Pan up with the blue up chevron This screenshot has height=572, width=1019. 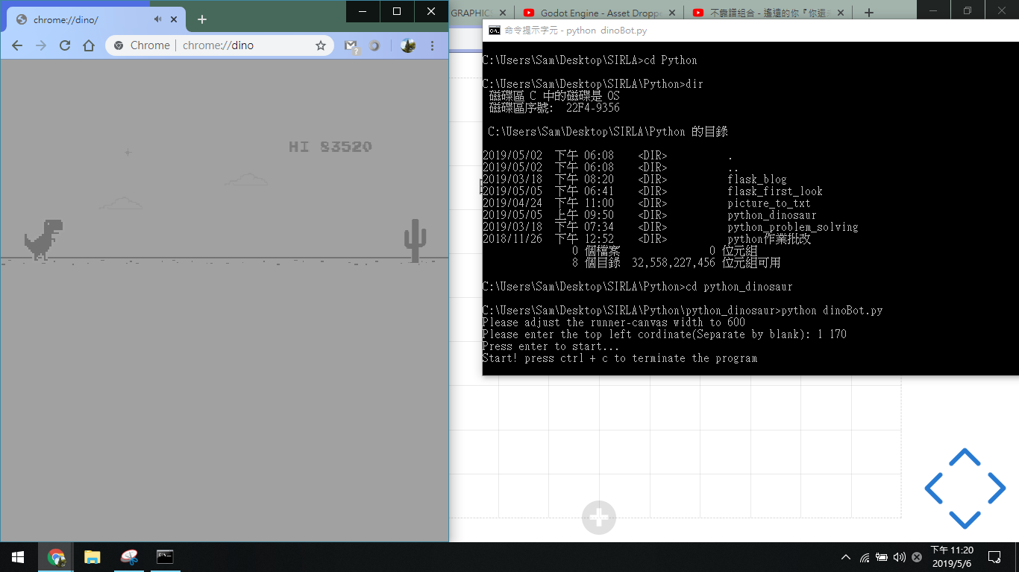(965, 457)
